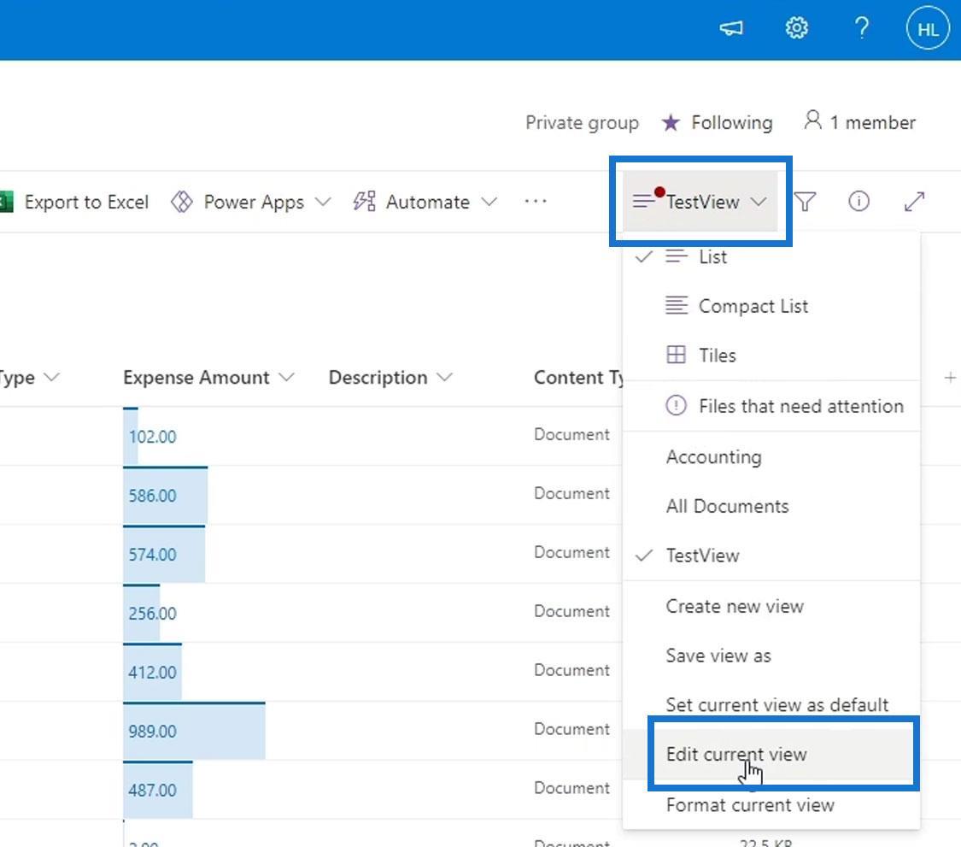Click the Following button text
This screenshot has height=847, width=961.
(732, 123)
